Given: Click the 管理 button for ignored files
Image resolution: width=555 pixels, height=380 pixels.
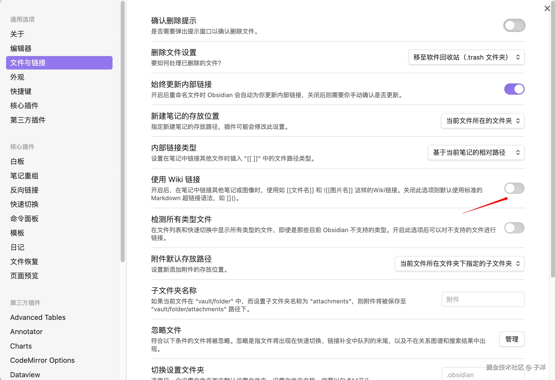Looking at the screenshot, I should tap(511, 339).
